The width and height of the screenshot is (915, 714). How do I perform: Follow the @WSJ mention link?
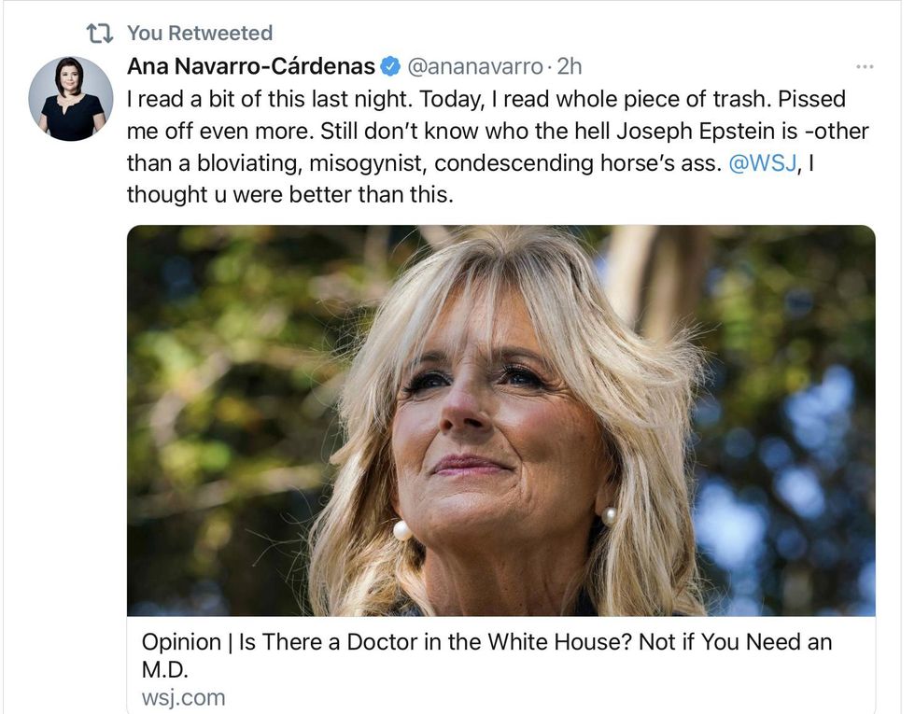click(759, 163)
